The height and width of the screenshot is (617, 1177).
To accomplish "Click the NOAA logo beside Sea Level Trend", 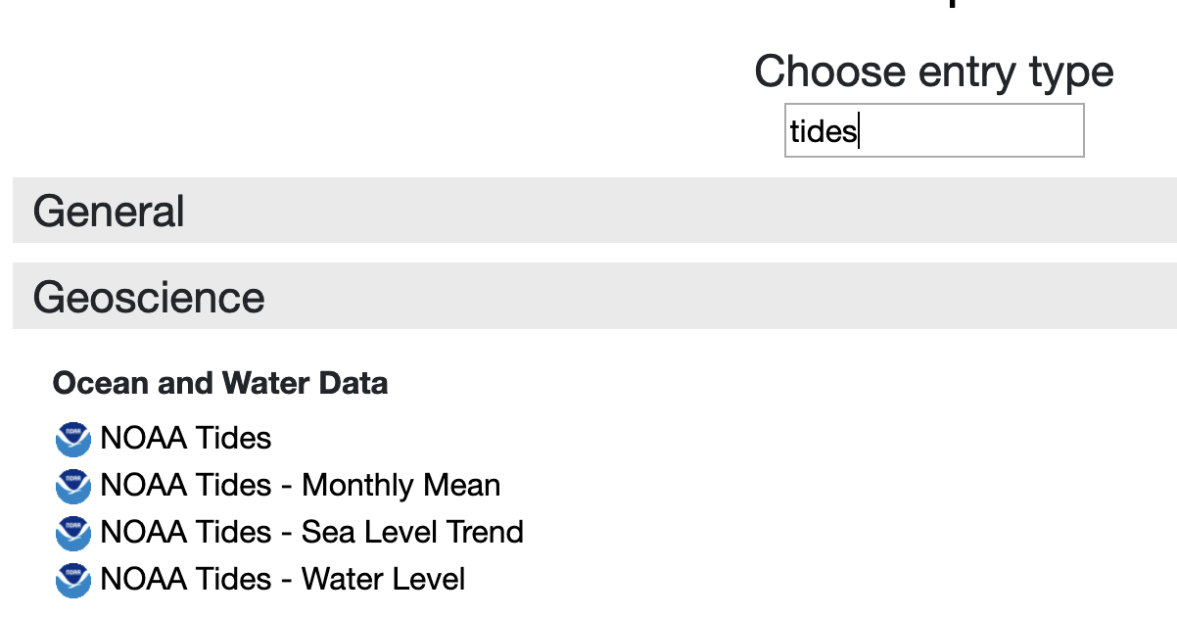I will pyautogui.click(x=73, y=533).
